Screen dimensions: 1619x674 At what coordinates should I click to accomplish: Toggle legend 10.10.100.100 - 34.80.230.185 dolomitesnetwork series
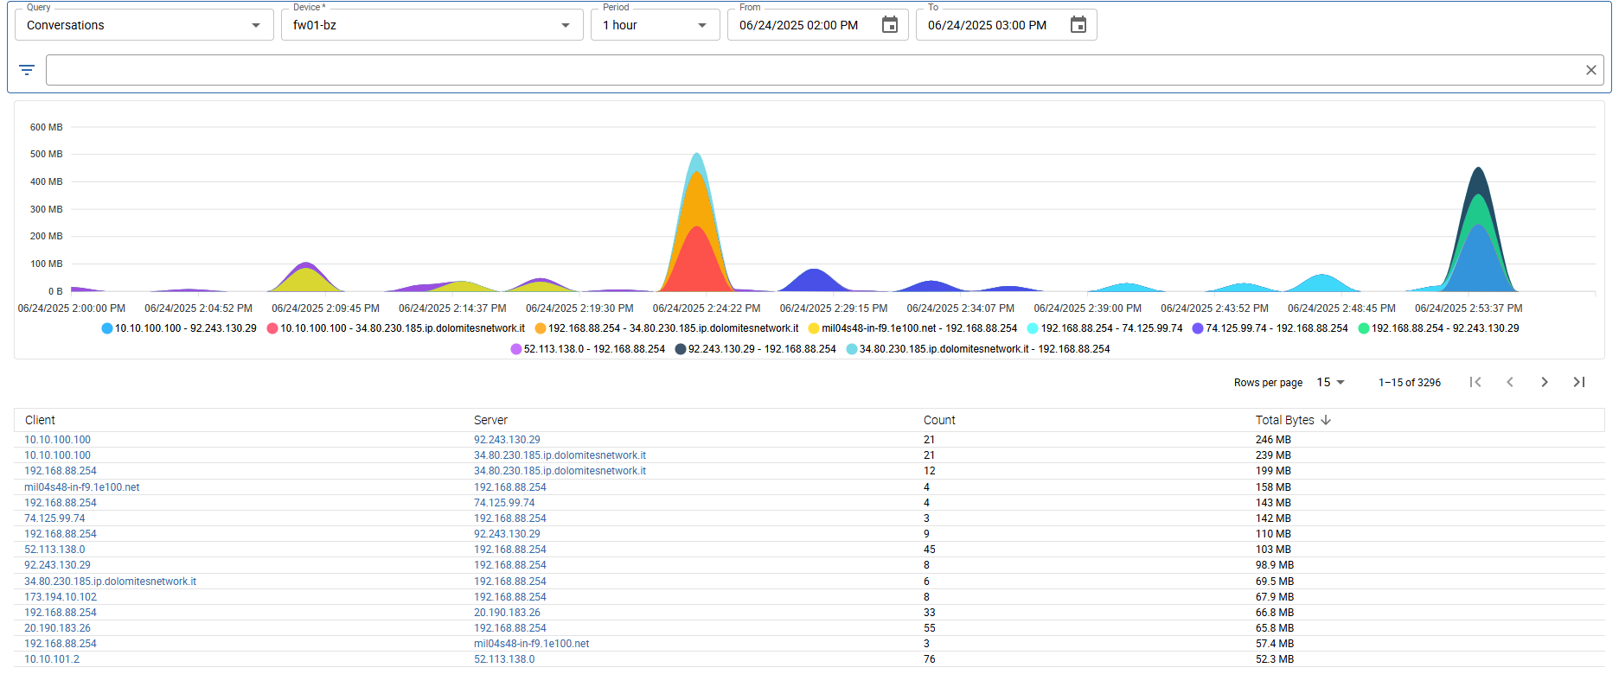coord(396,328)
